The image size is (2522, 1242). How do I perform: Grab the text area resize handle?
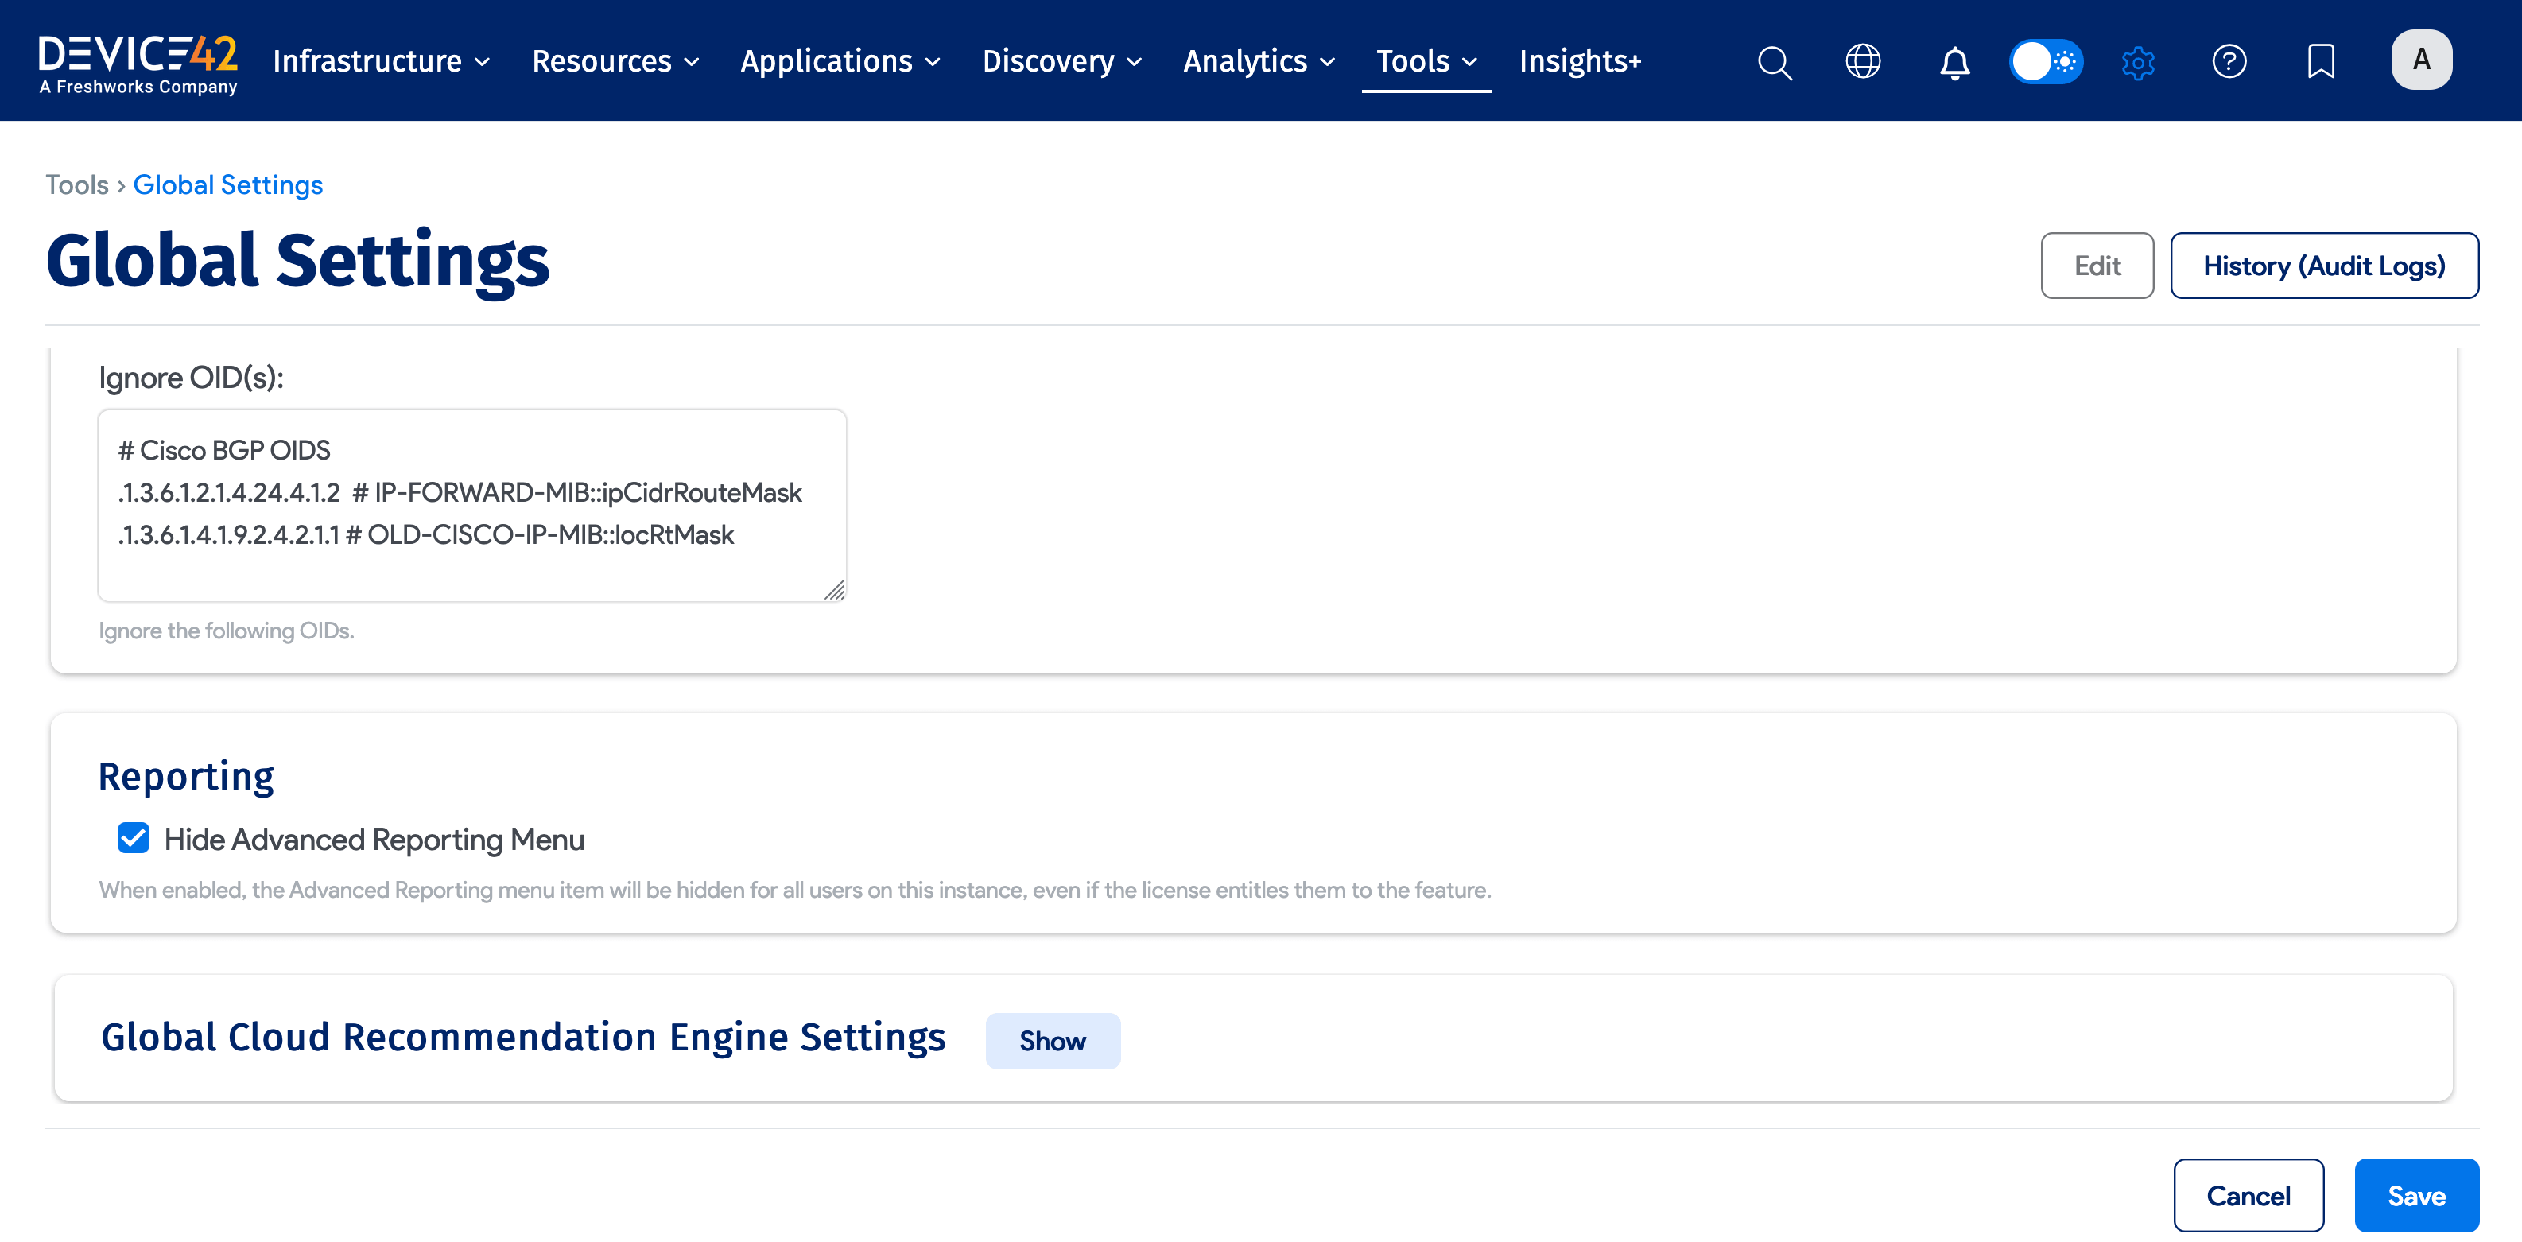[x=835, y=590]
